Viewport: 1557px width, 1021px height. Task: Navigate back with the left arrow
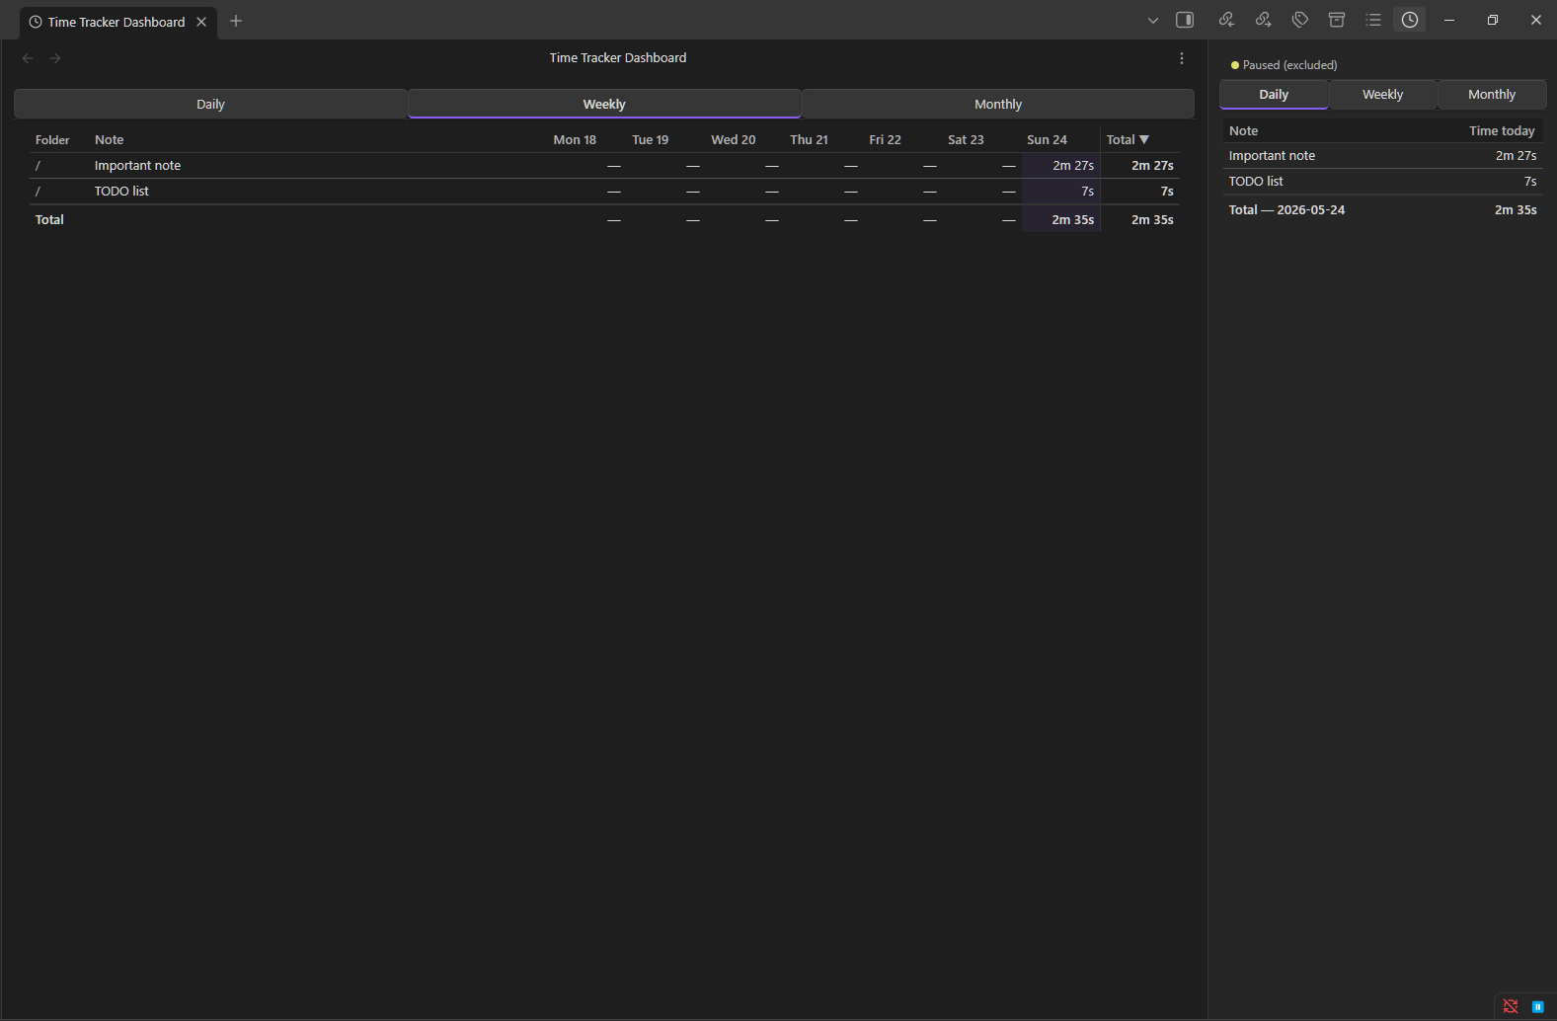[28, 58]
